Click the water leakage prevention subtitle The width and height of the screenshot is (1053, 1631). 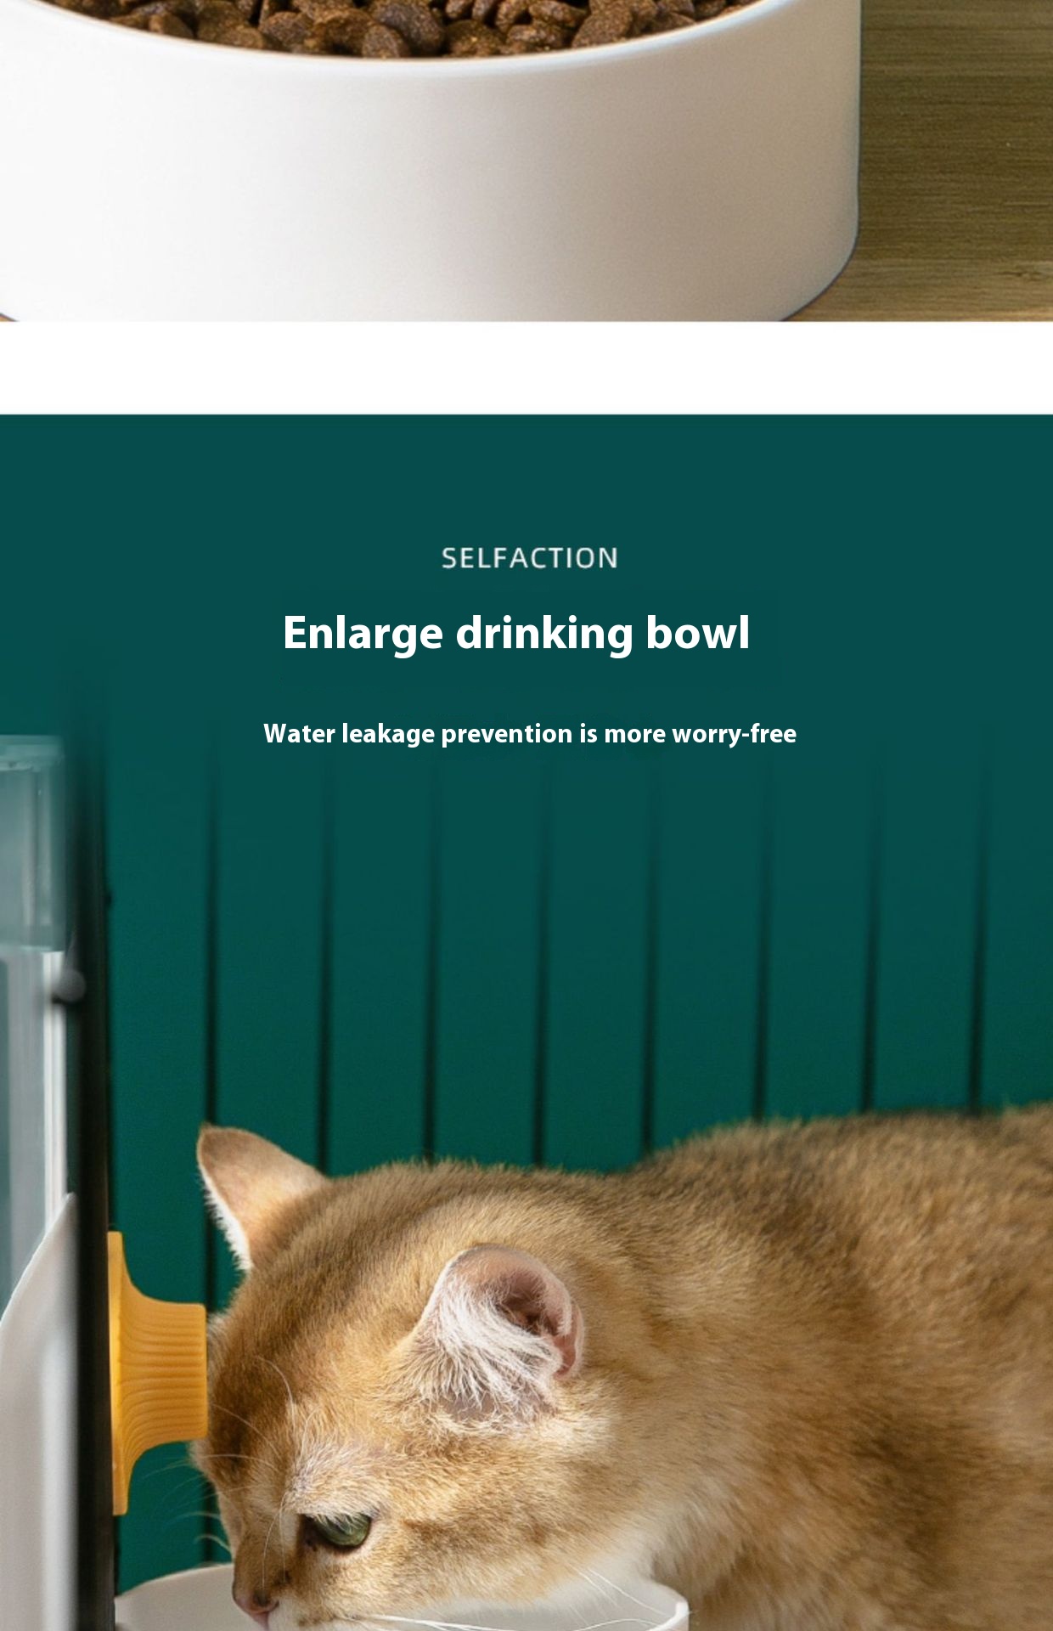(x=530, y=734)
